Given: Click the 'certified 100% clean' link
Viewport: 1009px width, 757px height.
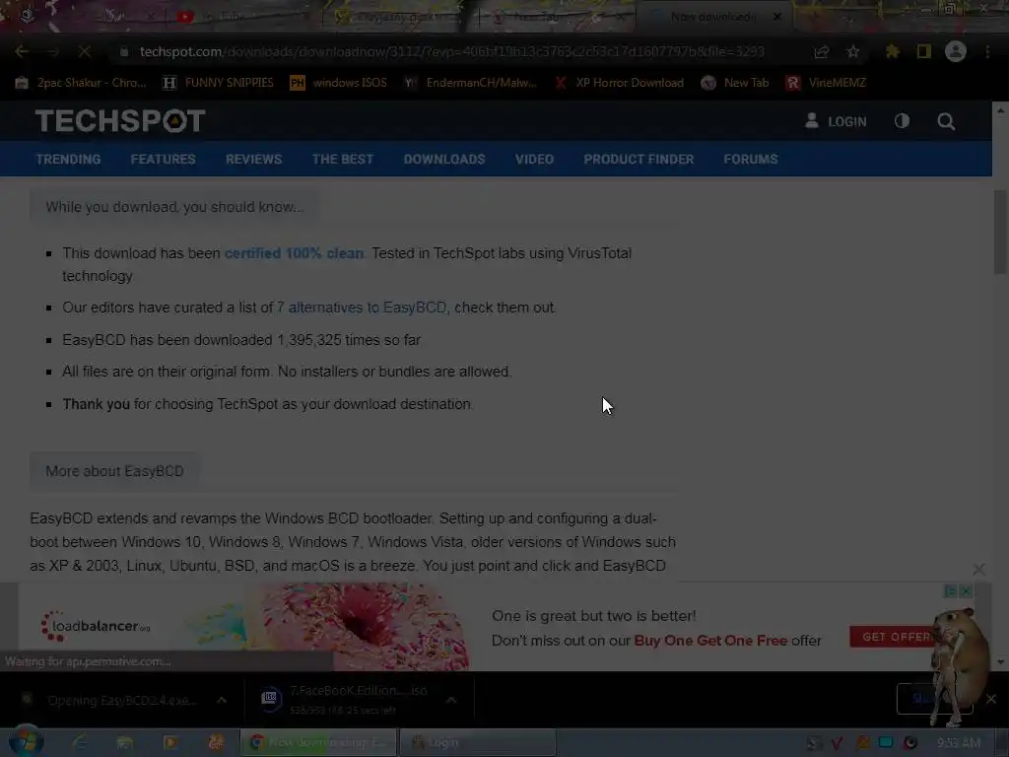Looking at the screenshot, I should coord(294,253).
